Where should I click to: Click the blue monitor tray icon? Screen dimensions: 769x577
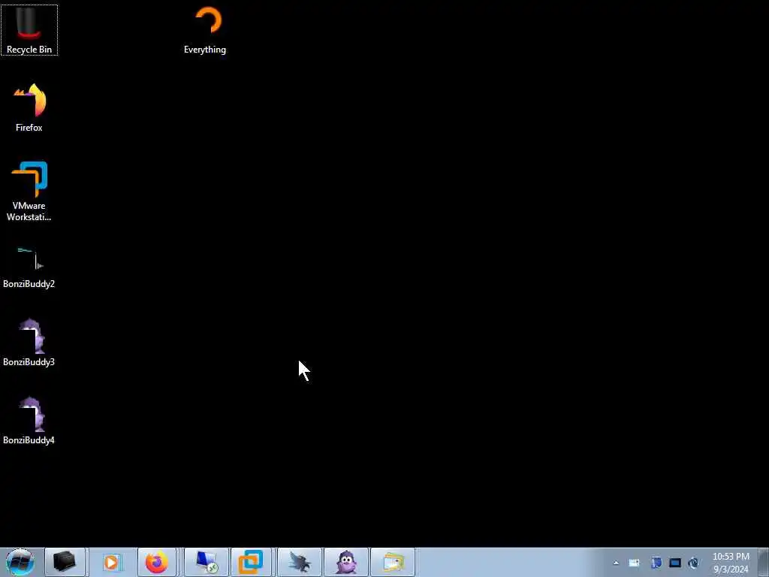click(656, 563)
